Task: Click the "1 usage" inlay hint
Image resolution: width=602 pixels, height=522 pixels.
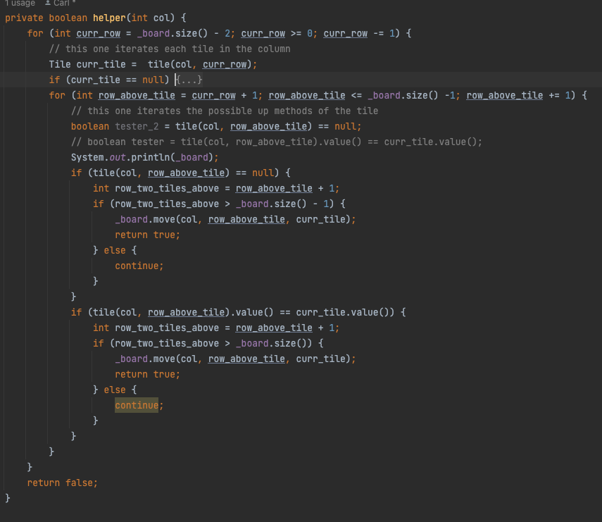Action: 20,4
